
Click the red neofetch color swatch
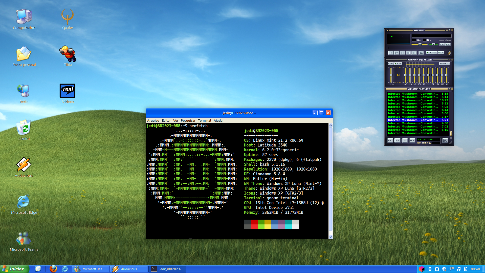254,224
